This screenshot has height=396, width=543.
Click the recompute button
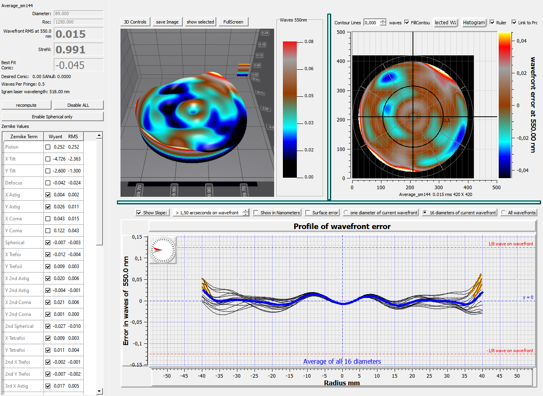pyautogui.click(x=26, y=105)
